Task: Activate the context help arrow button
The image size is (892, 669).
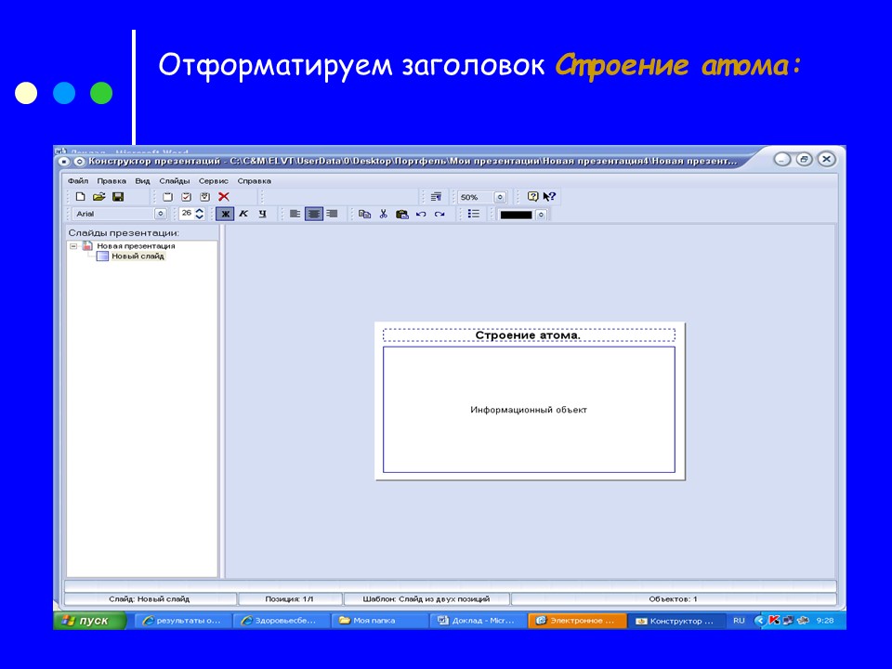Action: tap(548, 196)
